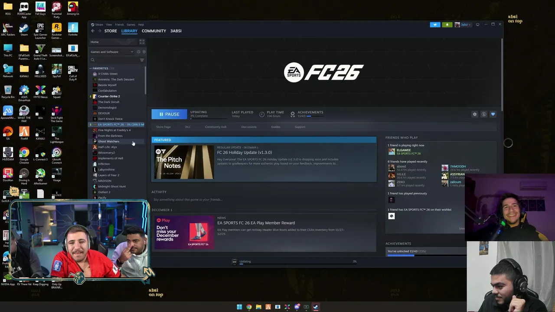Open Rockstar Games desktop shortcut

pyautogui.click(x=56, y=30)
